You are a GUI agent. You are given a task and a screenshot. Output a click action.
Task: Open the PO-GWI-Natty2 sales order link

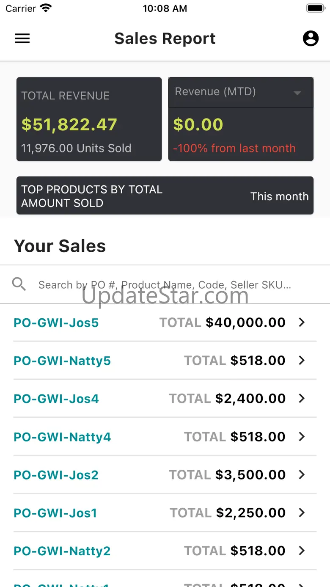click(62, 551)
